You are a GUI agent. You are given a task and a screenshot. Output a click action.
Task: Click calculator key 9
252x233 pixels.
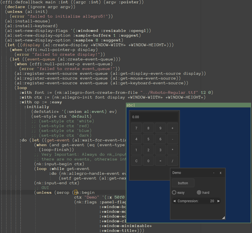pyautogui.click(x=160, y=128)
